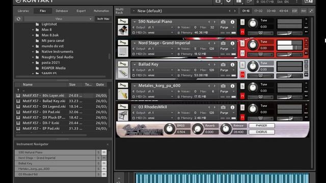Image resolution: width=326 pixels, height=183 pixels.
Task: Click snapshot camera icon on Nord Stage
Action: (223, 43)
